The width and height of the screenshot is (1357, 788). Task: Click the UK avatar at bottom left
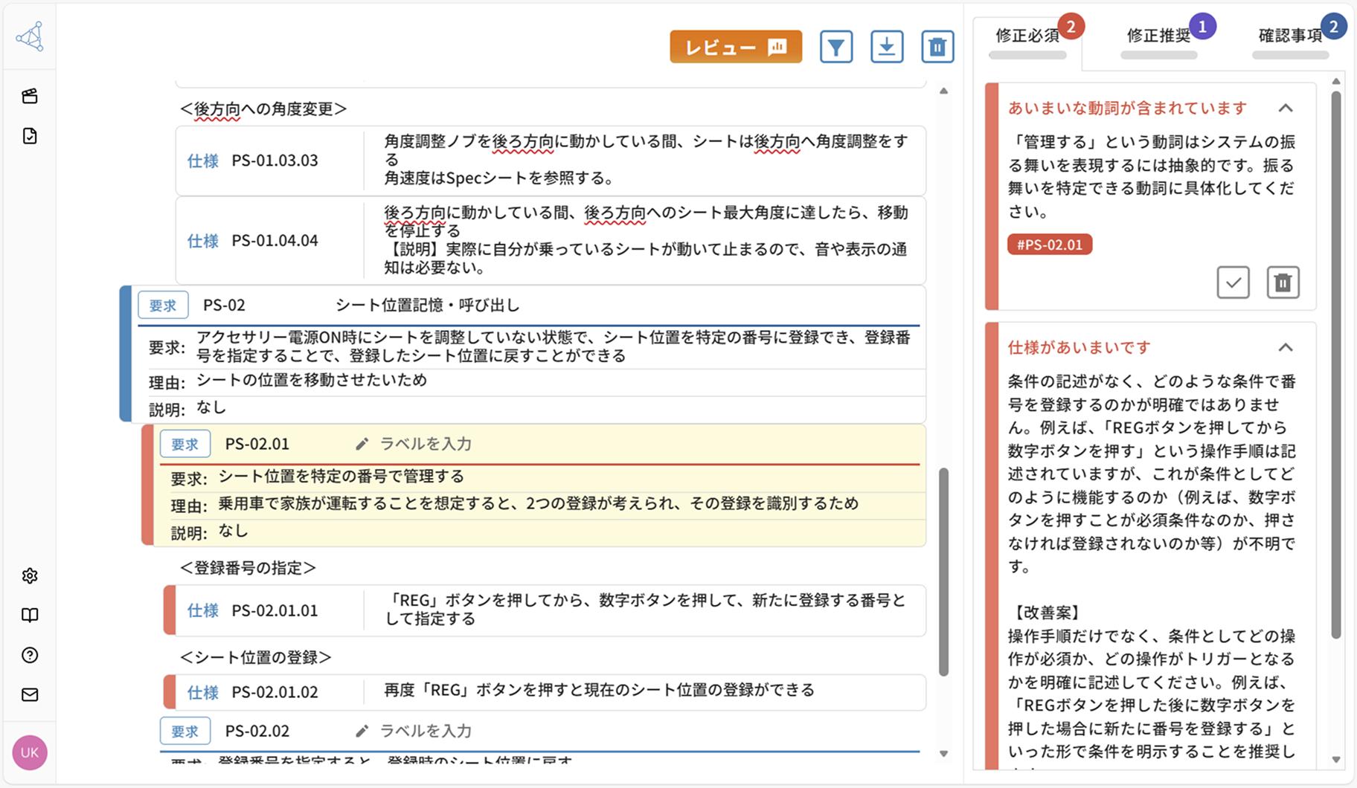(x=29, y=752)
